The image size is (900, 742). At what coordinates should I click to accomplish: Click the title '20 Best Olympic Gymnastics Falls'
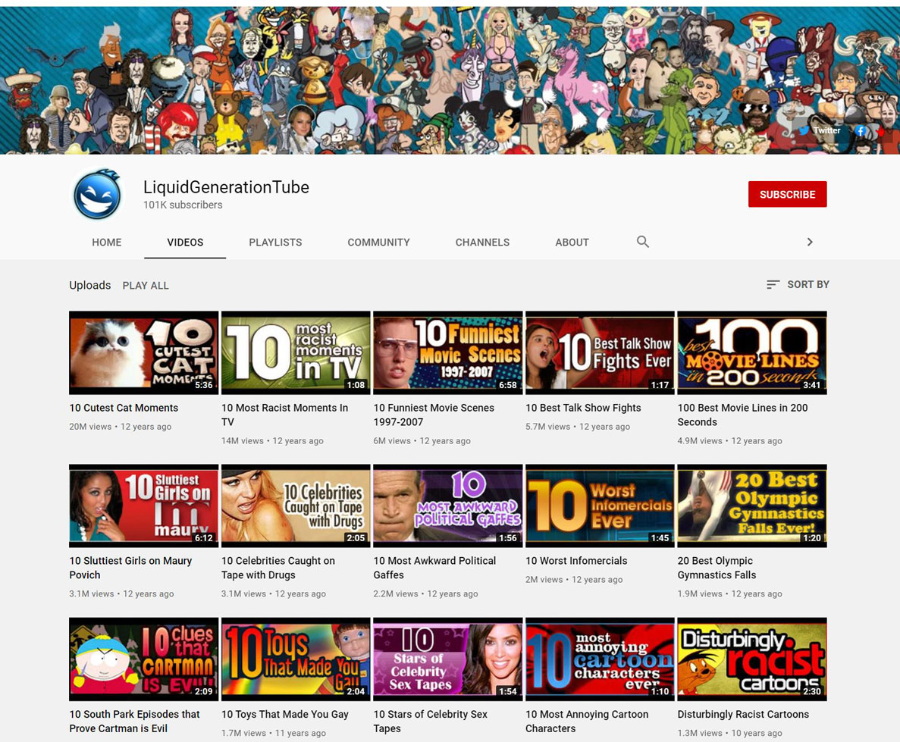tap(717, 568)
